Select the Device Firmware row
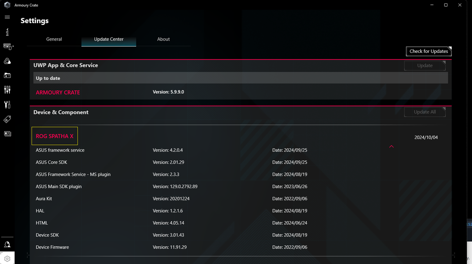472x264 pixels. click(240, 247)
